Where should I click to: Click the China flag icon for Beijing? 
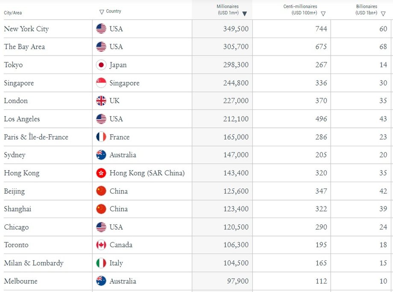(x=101, y=191)
